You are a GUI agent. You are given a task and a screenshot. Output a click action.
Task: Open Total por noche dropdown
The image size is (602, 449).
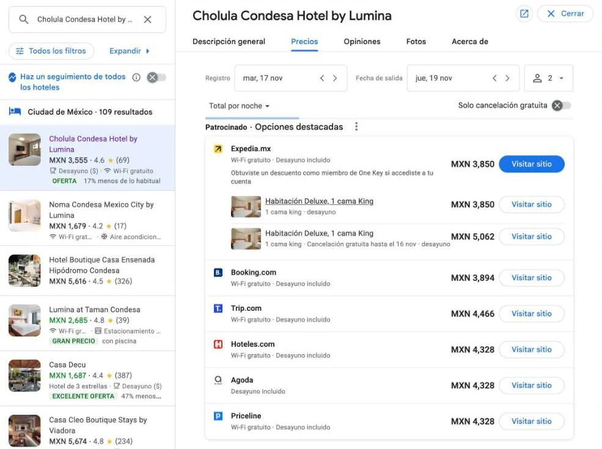tap(239, 106)
